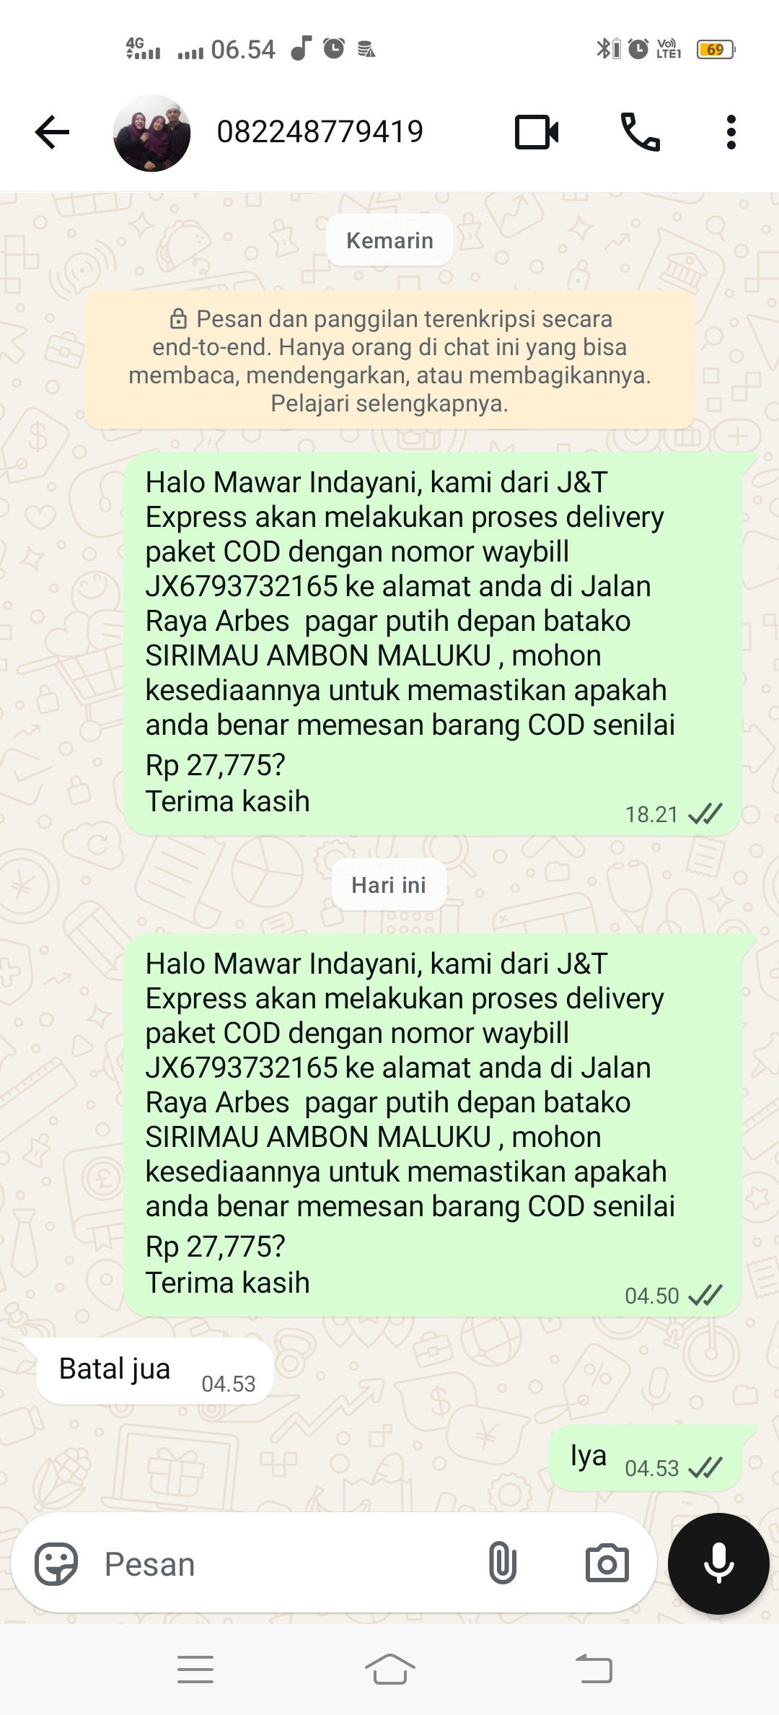
Task: Start a video call with this contact
Action: pos(537,132)
